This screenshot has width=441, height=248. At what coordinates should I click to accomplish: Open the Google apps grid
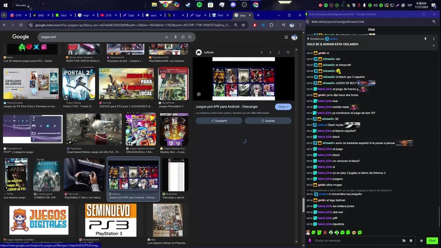click(x=286, y=37)
